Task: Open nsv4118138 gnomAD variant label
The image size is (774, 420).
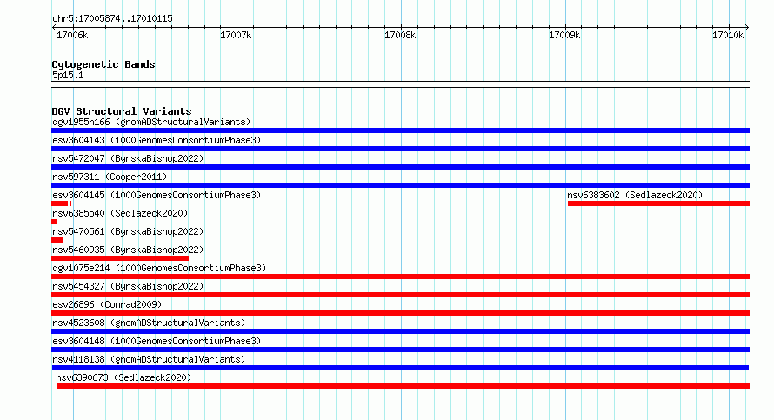Action: [x=149, y=359]
